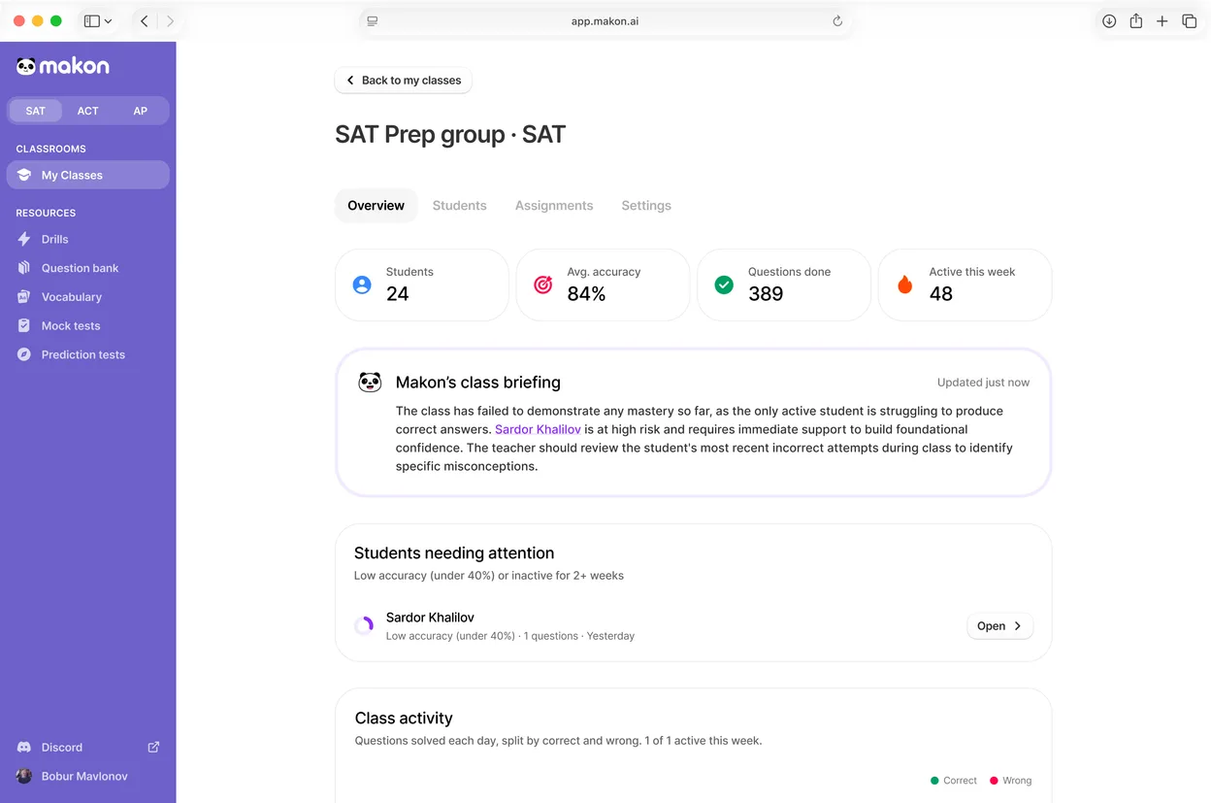Go forward in browser history
The image size is (1211, 803).
click(171, 21)
